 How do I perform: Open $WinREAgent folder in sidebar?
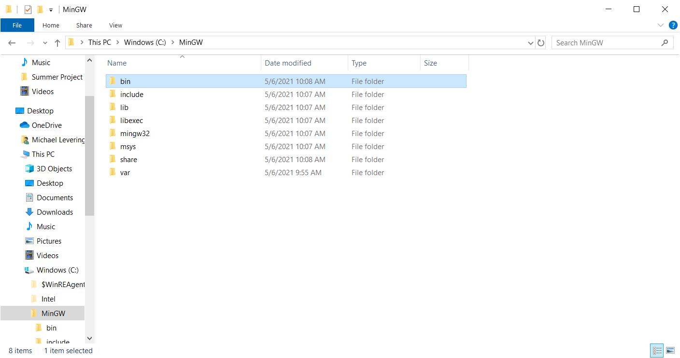pos(63,285)
